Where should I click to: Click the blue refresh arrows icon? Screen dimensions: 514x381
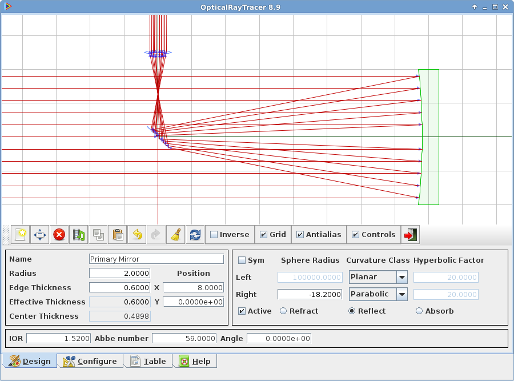point(195,235)
